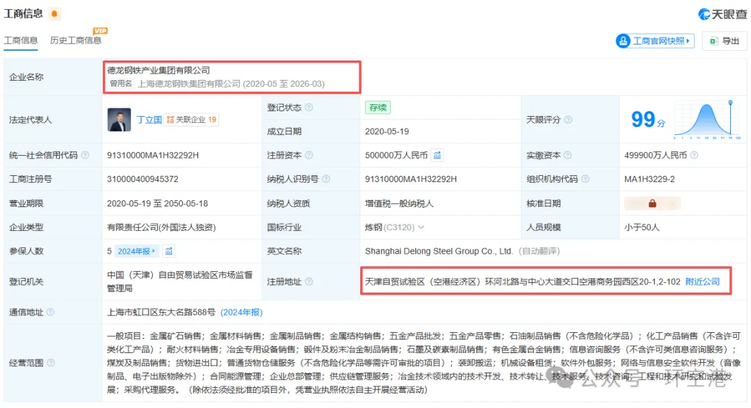Expand the 炼钢(C3120) industry dropdown
Image resolution: width=751 pixels, height=408 pixels.
(x=421, y=227)
